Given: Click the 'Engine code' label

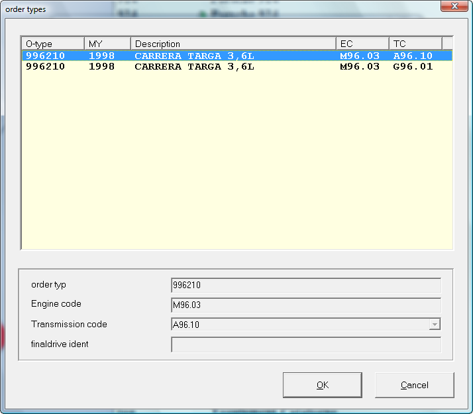Looking at the screenshot, I should pyautogui.click(x=56, y=303).
